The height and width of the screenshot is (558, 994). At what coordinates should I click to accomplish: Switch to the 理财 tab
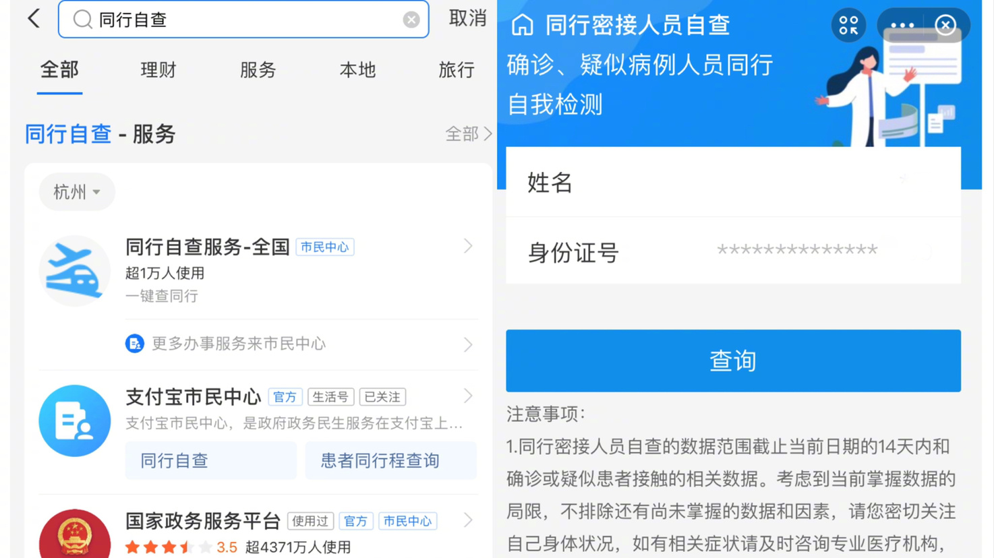tap(158, 69)
